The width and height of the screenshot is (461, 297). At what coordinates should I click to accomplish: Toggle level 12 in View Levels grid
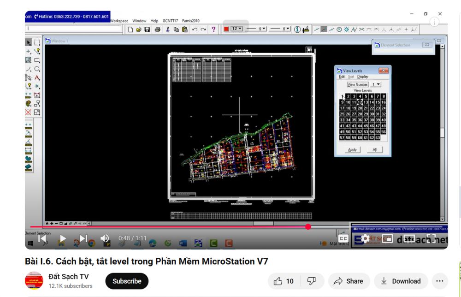point(360,102)
